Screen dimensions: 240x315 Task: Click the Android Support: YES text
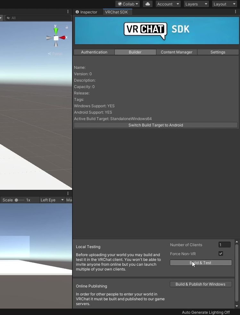93,112
